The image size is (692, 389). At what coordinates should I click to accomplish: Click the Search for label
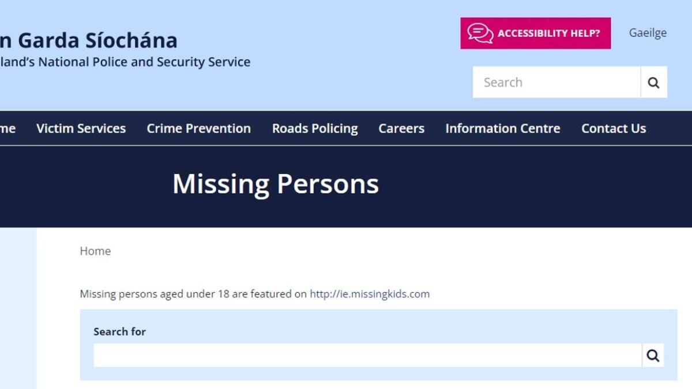coord(119,331)
